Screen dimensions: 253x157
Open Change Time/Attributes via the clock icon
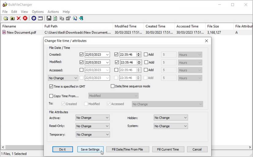click(x=34, y=18)
